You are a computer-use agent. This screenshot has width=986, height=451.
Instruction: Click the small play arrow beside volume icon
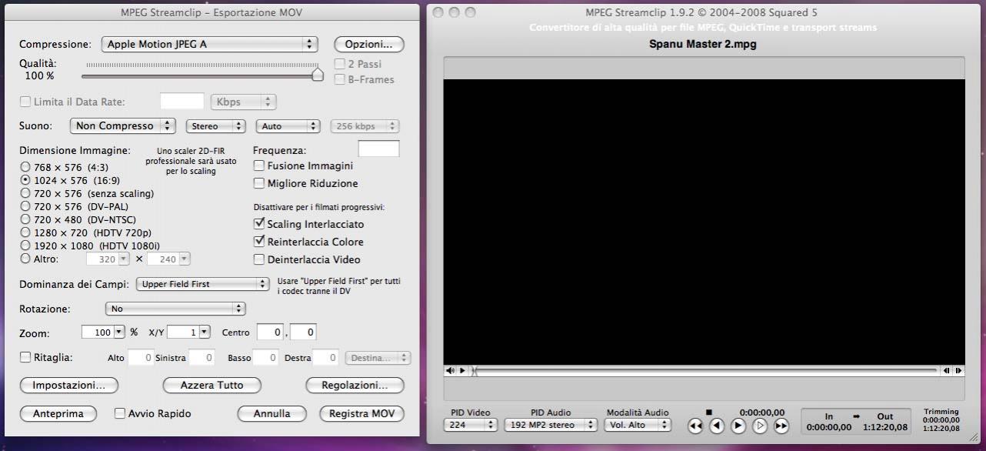pos(462,370)
